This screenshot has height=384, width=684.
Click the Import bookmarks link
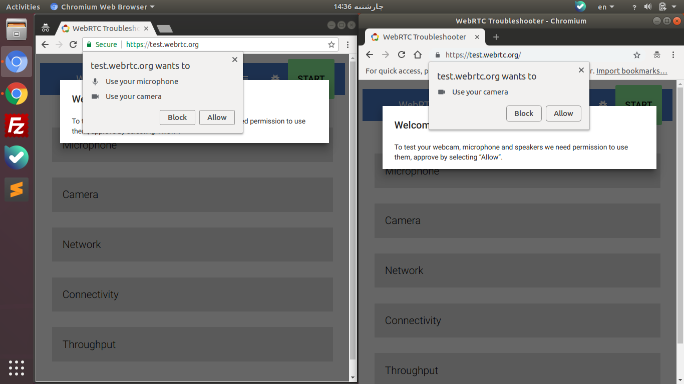click(x=631, y=71)
